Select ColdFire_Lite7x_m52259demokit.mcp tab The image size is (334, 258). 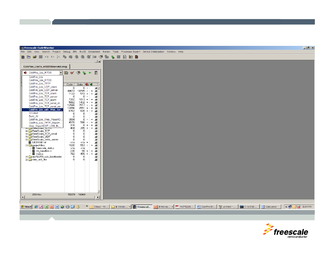[x=45, y=67]
